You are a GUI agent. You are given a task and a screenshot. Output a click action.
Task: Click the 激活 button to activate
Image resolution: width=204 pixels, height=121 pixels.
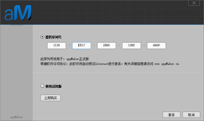click(x=172, y=115)
